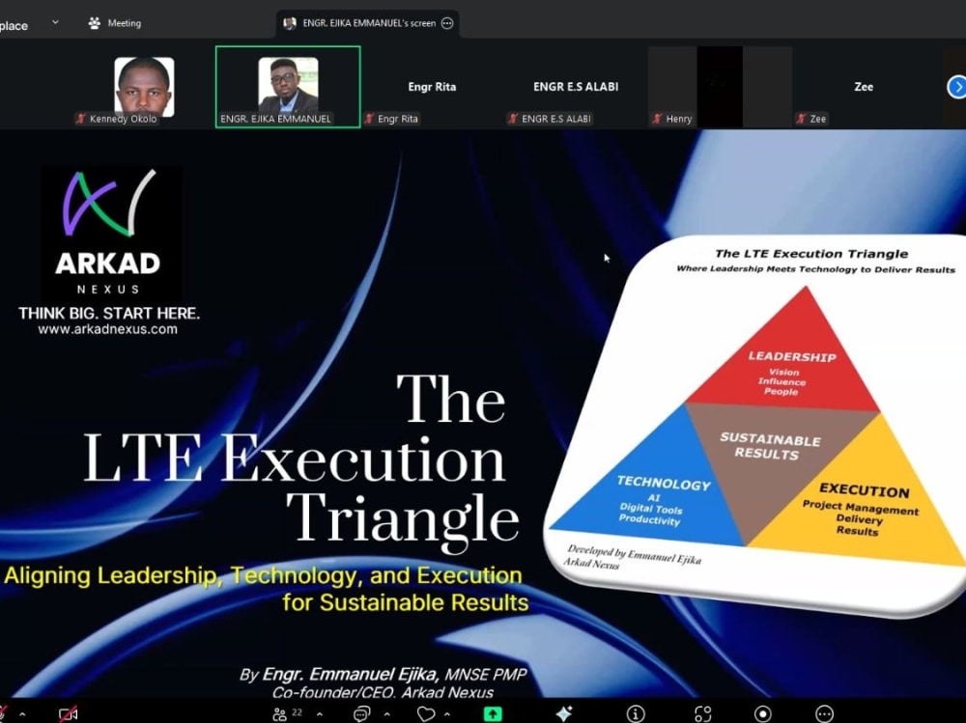966x723 pixels.
Task: Click the Record circle icon
Action: click(x=763, y=713)
